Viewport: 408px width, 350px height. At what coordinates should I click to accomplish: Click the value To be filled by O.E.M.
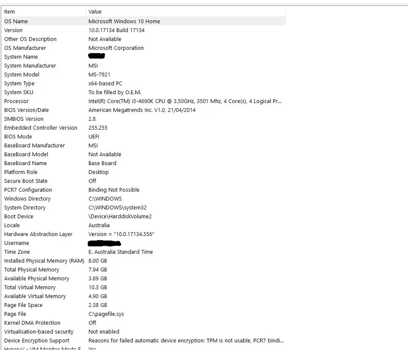pyautogui.click(x=115, y=92)
